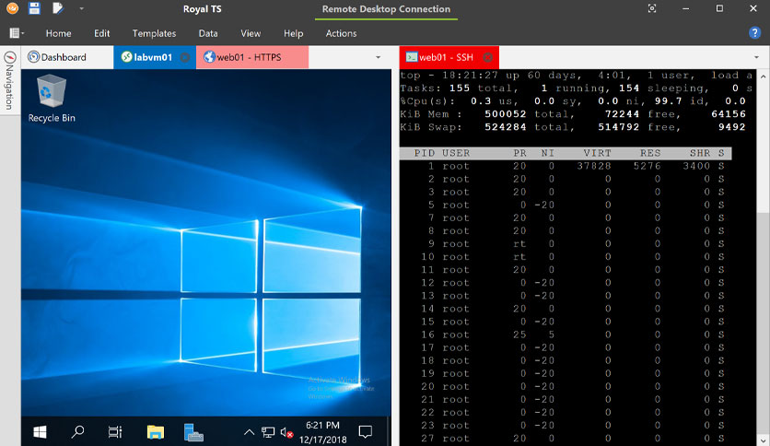This screenshot has height=446, width=770.
Task: Click the SSH terminal scrollbar up arrow
Action: [763, 76]
